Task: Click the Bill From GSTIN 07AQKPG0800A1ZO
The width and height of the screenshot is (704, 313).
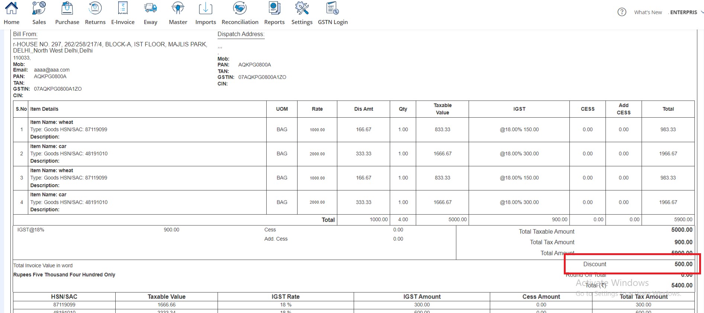Action: [58, 89]
